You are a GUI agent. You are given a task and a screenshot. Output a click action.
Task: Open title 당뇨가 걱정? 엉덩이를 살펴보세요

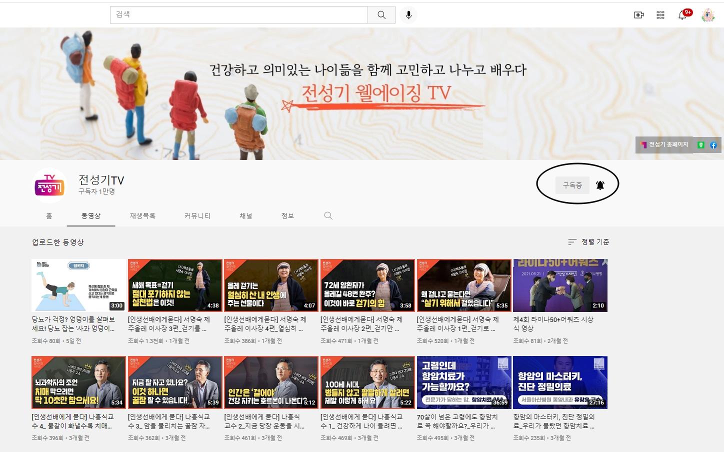click(73, 324)
